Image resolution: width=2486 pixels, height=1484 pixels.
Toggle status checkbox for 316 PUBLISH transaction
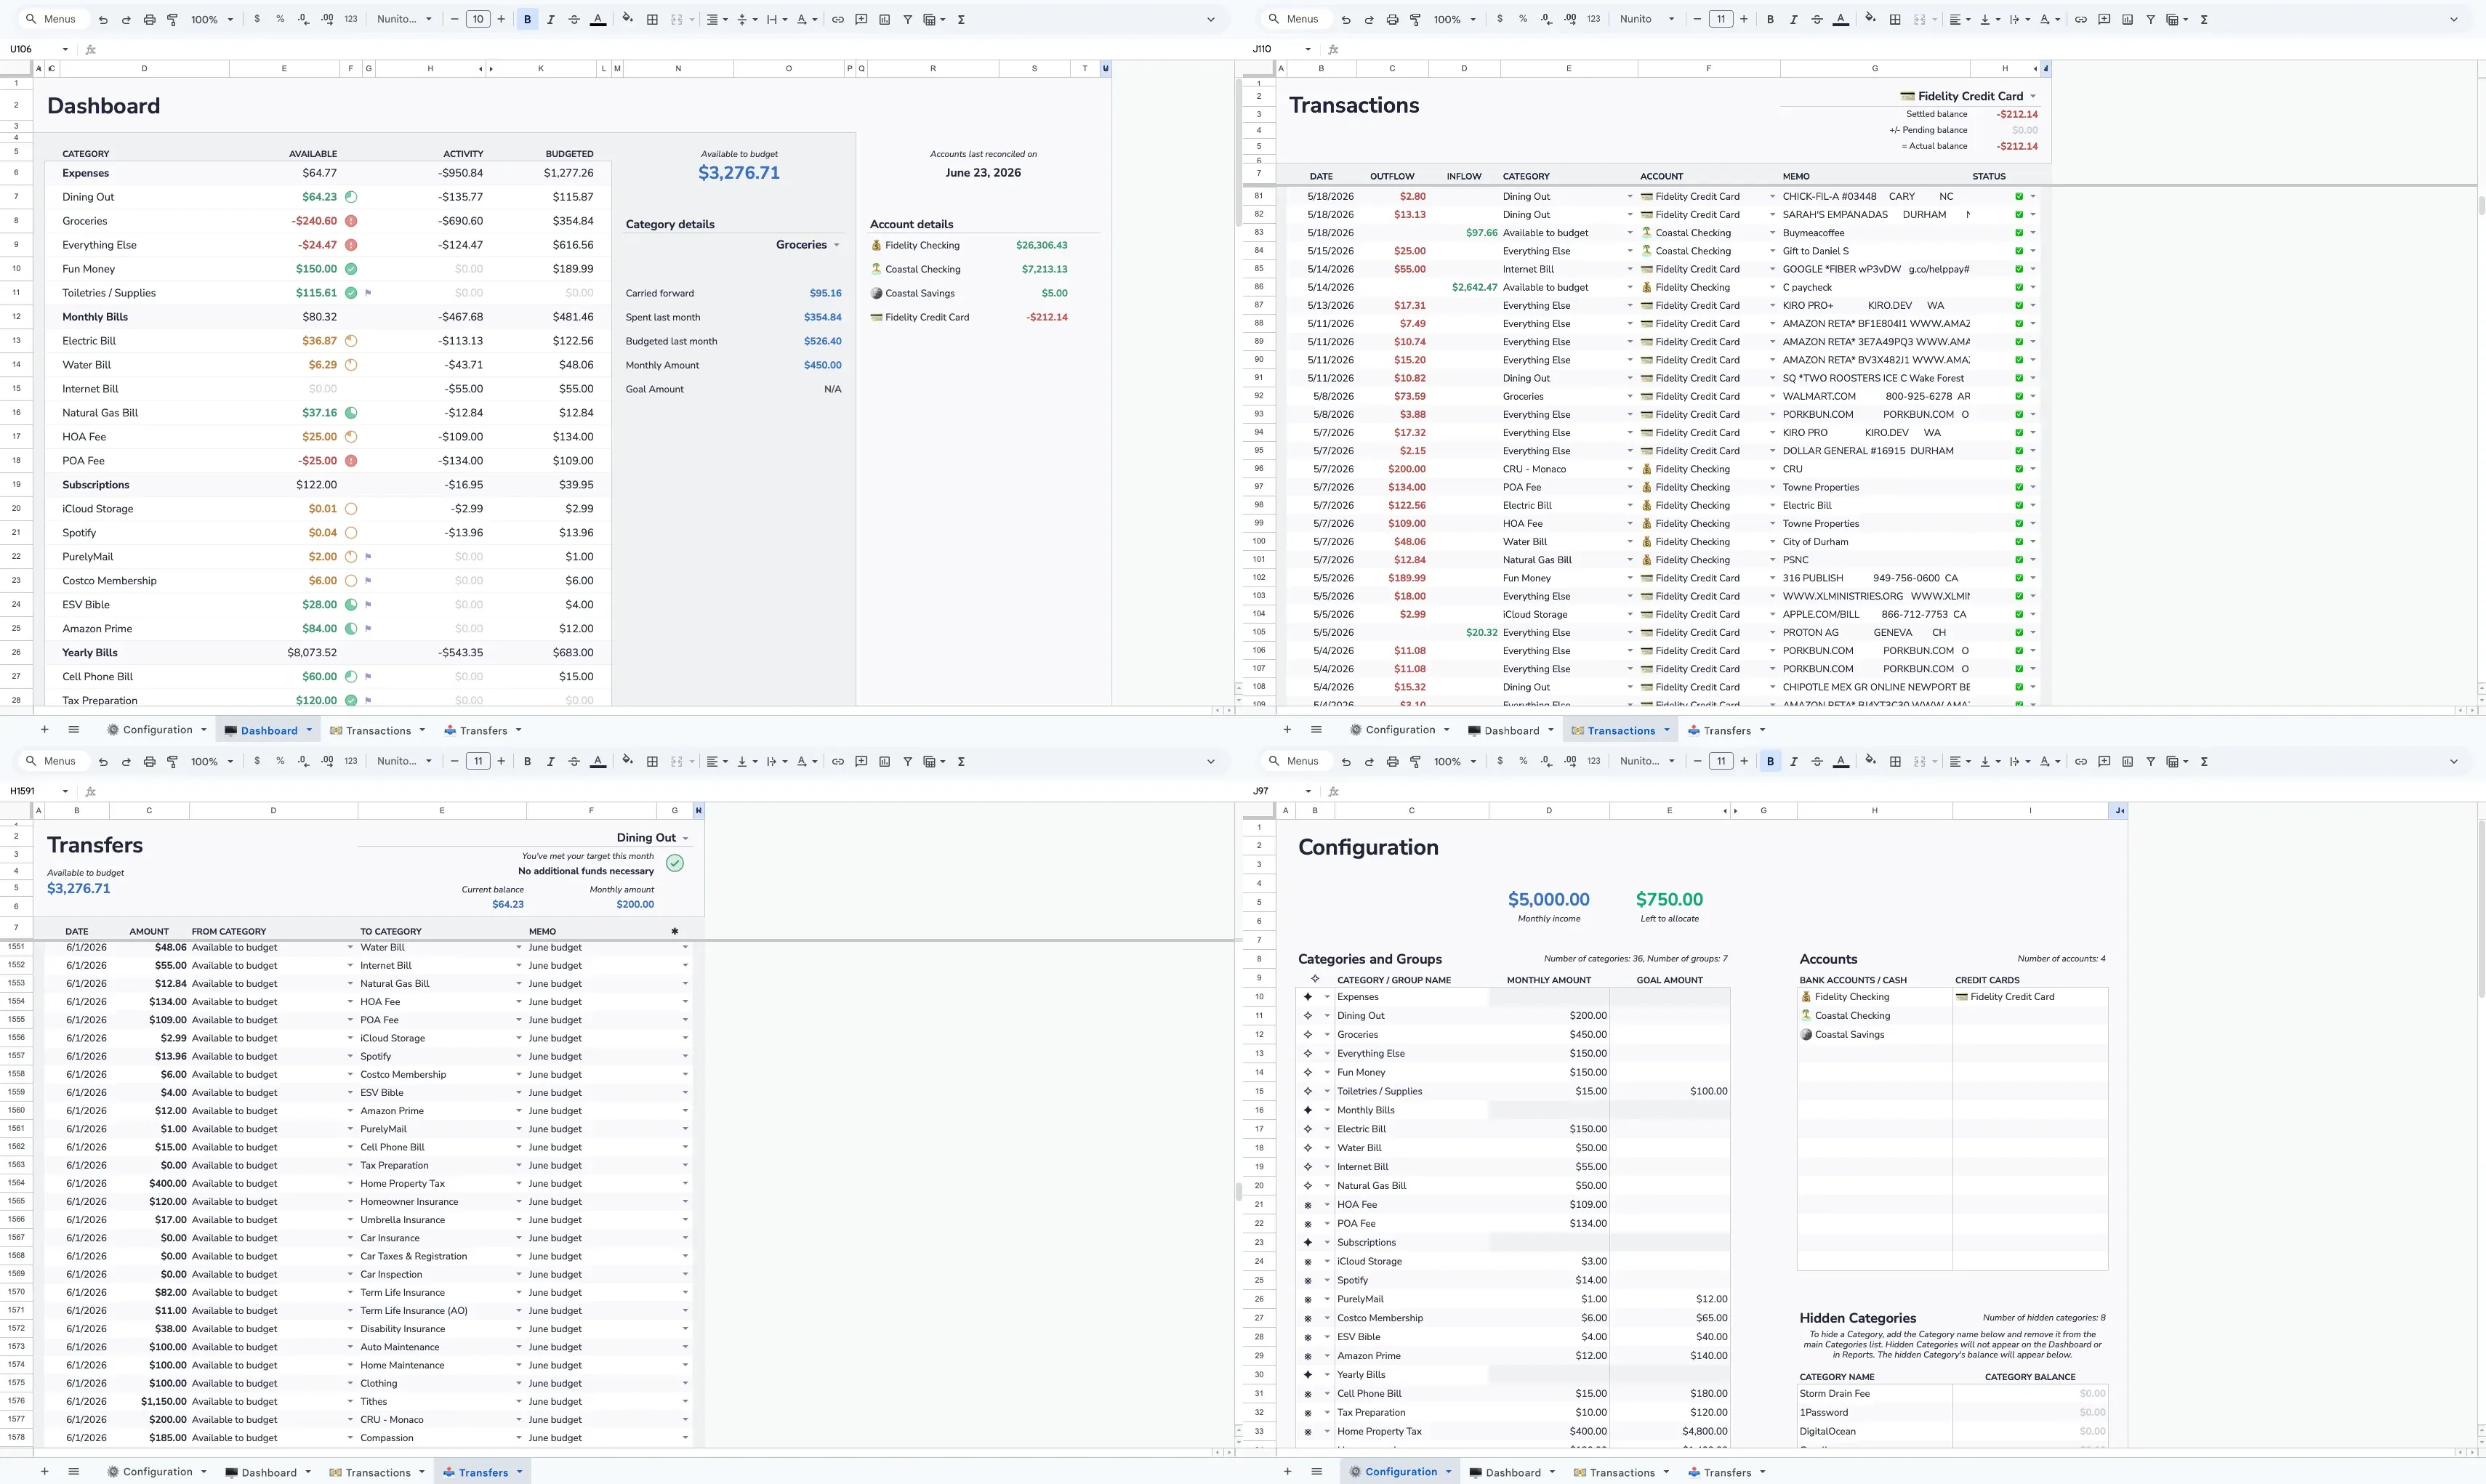click(x=2019, y=578)
